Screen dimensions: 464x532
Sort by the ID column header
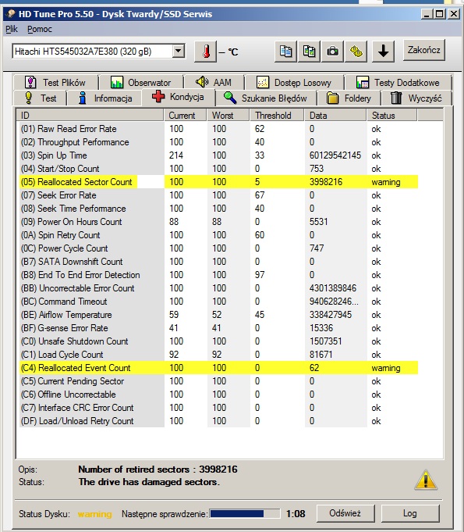90,116
